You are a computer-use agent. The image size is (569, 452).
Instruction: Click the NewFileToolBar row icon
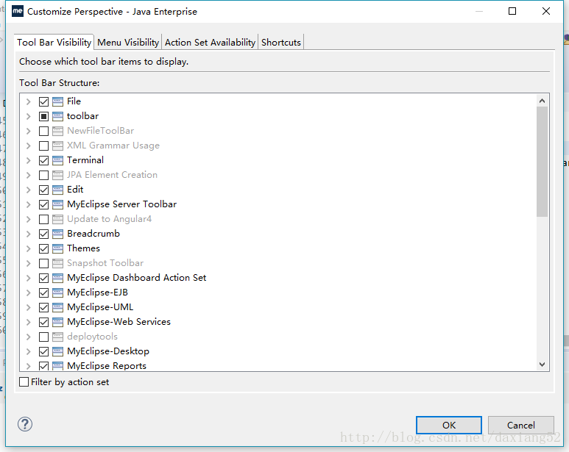tap(57, 131)
